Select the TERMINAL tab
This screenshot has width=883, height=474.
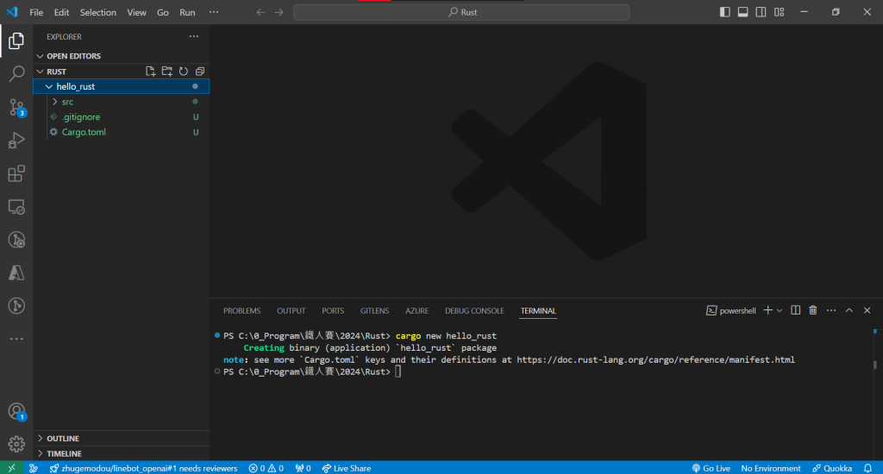(x=538, y=311)
